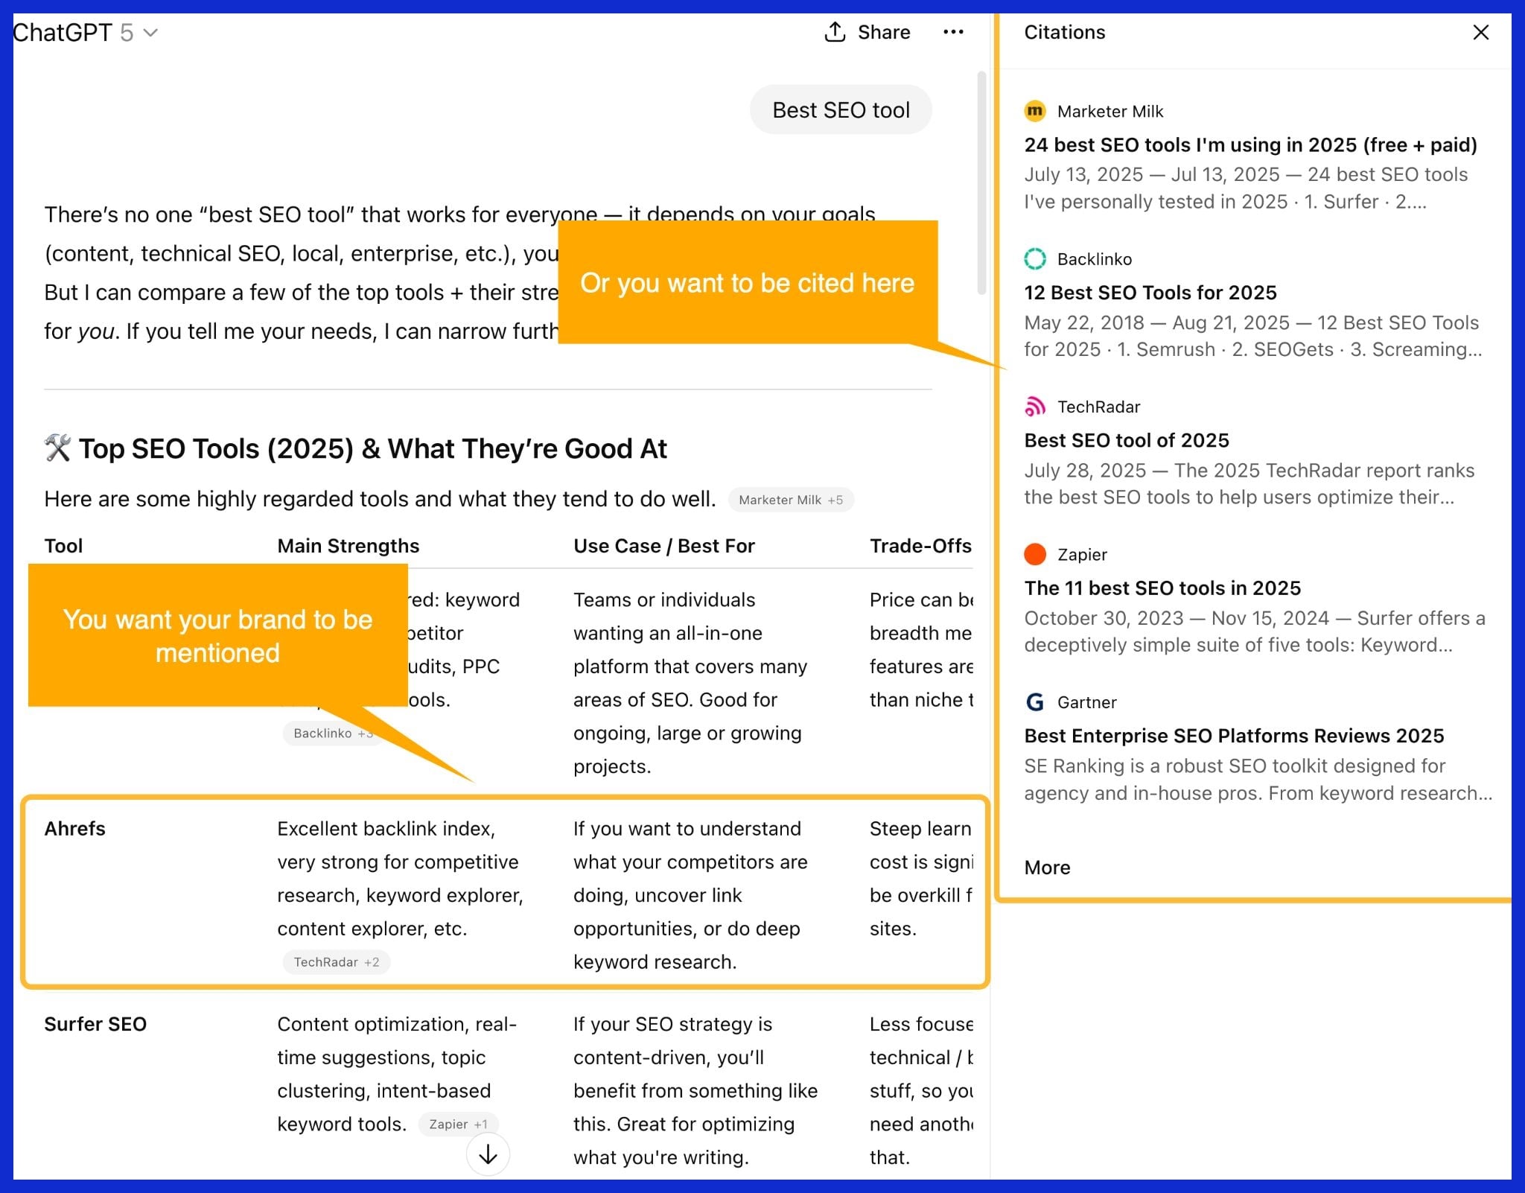Click the 'SE Ranking is a robust SEO toolkit' snippet

[1258, 779]
